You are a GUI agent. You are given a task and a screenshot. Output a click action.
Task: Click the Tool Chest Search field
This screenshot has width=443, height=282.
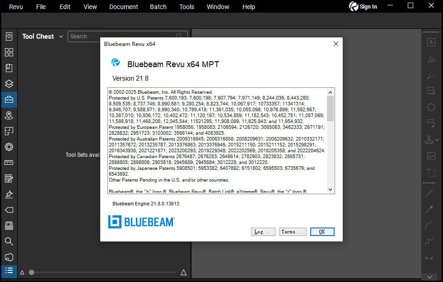(x=128, y=36)
